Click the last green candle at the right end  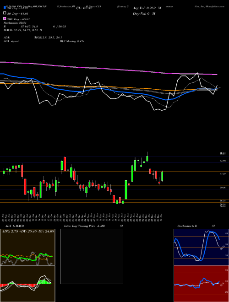tap(162, 176)
